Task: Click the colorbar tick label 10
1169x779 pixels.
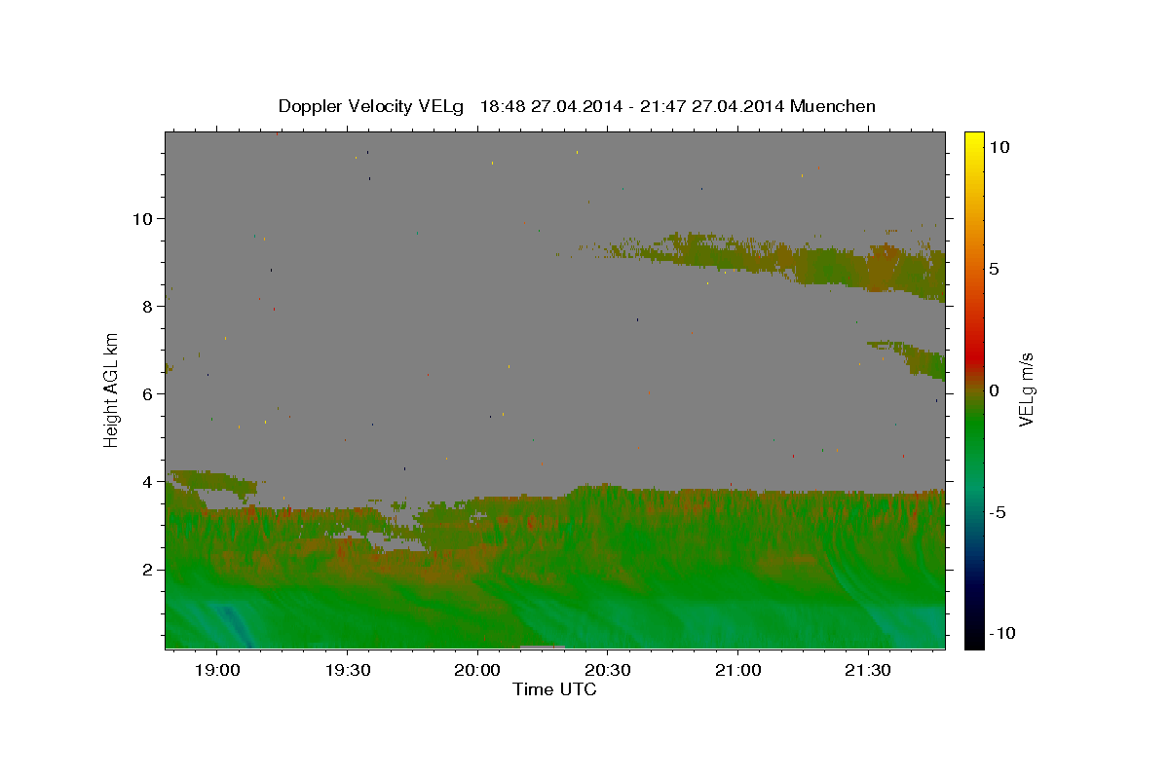Action: pos(999,147)
